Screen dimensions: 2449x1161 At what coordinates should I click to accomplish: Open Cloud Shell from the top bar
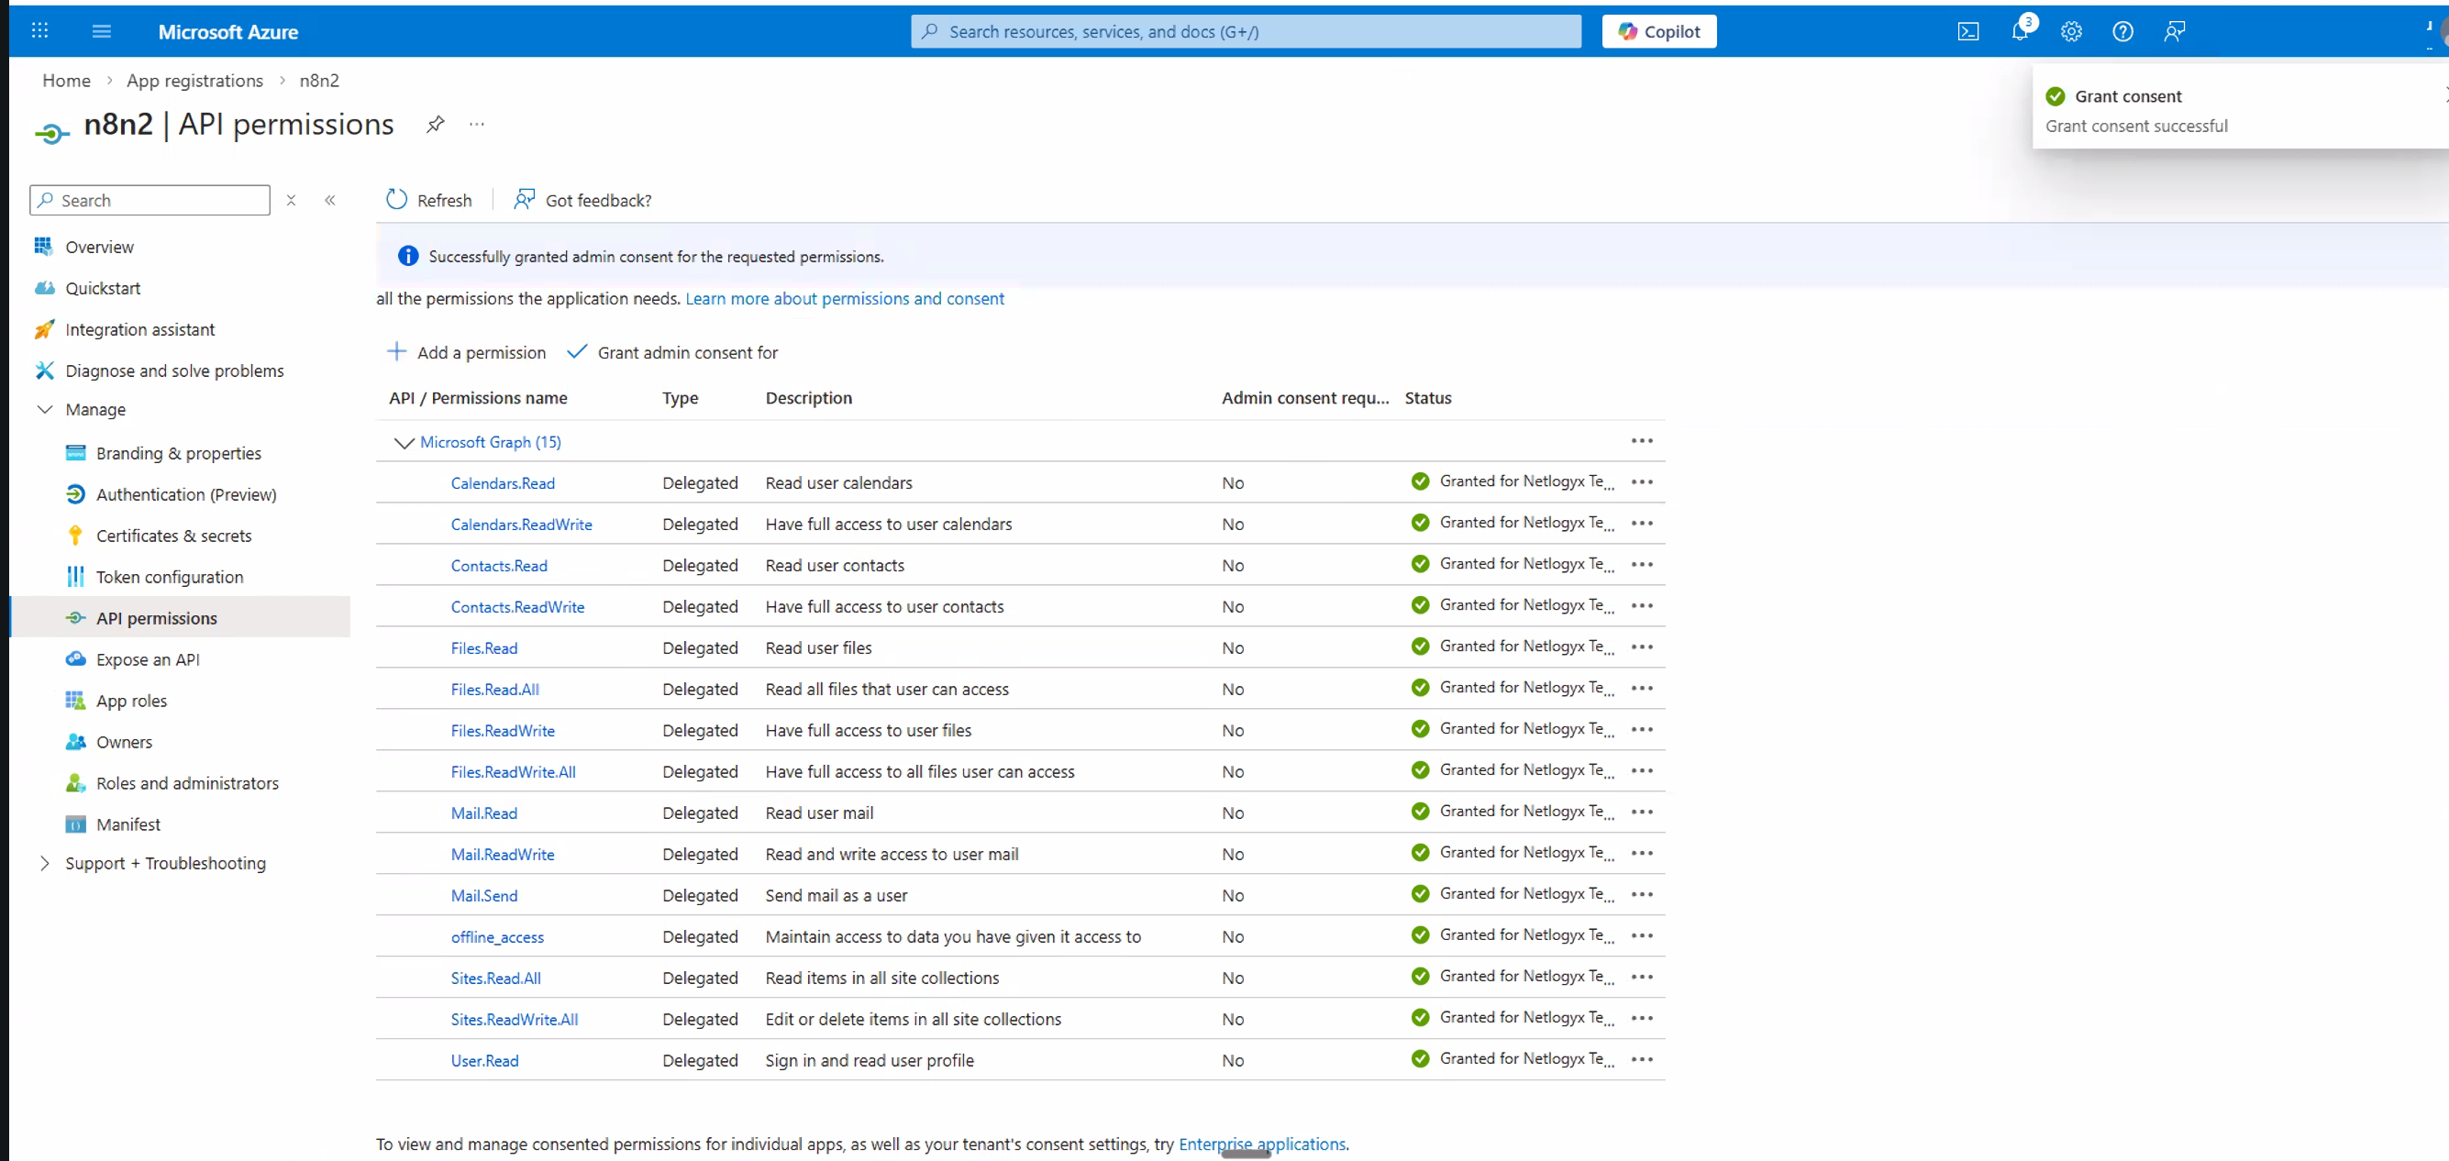pos(1969,30)
